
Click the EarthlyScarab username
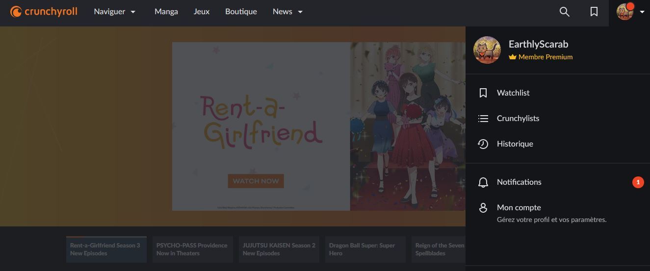tap(538, 44)
